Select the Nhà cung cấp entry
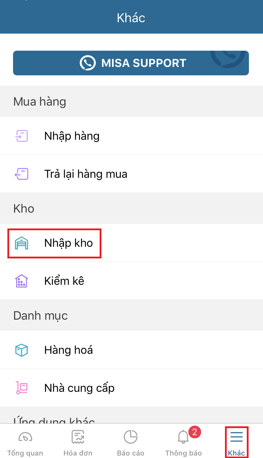The width and height of the screenshot is (263, 458). click(79, 388)
